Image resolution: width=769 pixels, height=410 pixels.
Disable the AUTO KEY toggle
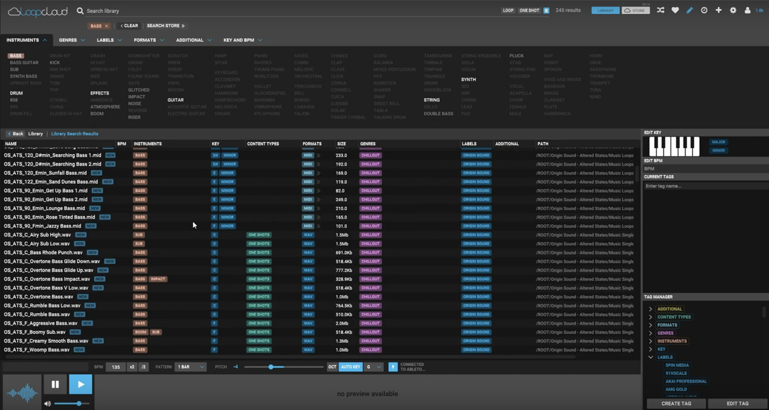(351, 367)
